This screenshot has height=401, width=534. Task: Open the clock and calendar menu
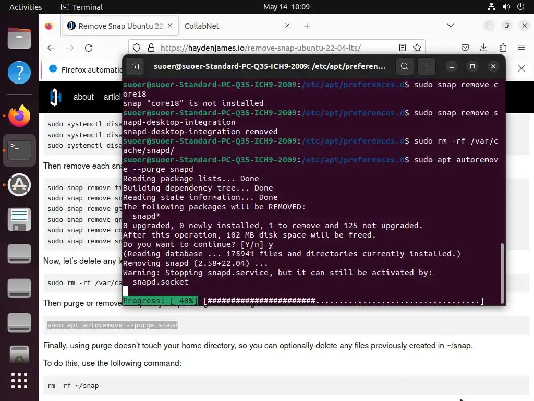(286, 7)
